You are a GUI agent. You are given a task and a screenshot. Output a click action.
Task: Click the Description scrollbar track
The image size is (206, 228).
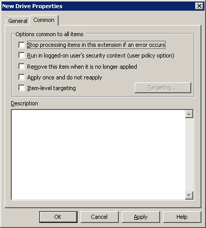click(x=189, y=155)
